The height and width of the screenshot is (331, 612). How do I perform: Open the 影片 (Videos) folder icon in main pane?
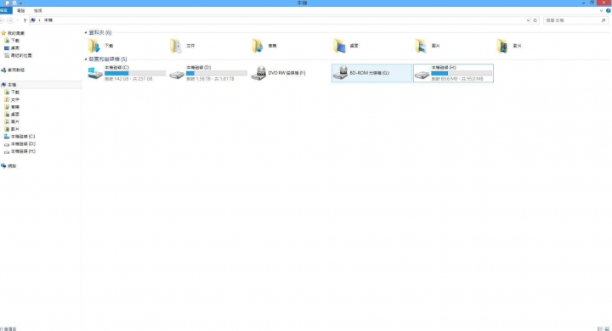tap(502, 46)
